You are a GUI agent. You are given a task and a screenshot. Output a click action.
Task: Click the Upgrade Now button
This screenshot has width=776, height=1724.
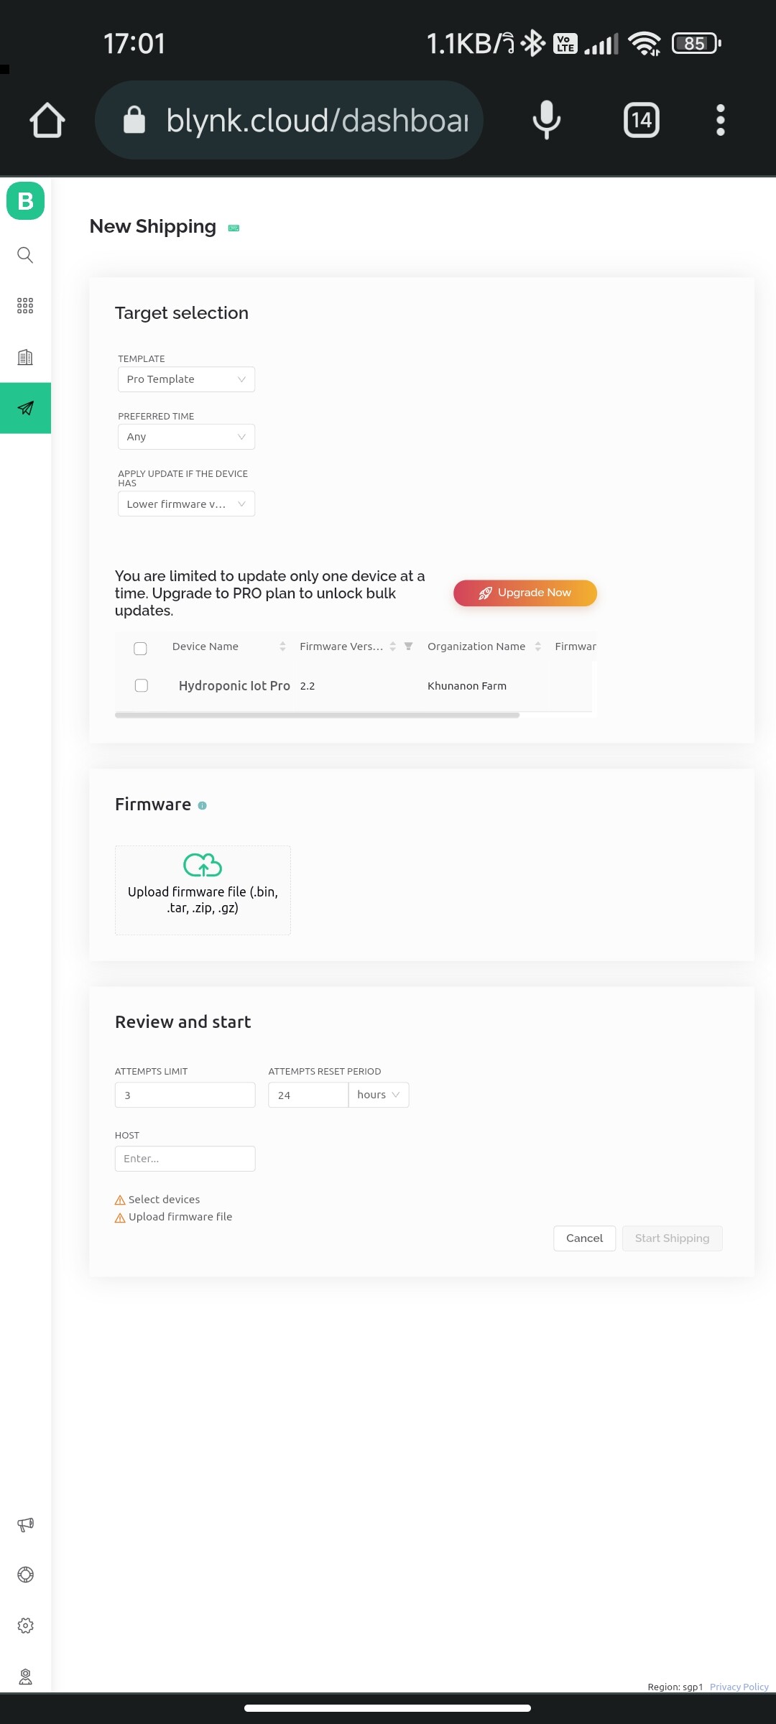tap(525, 593)
